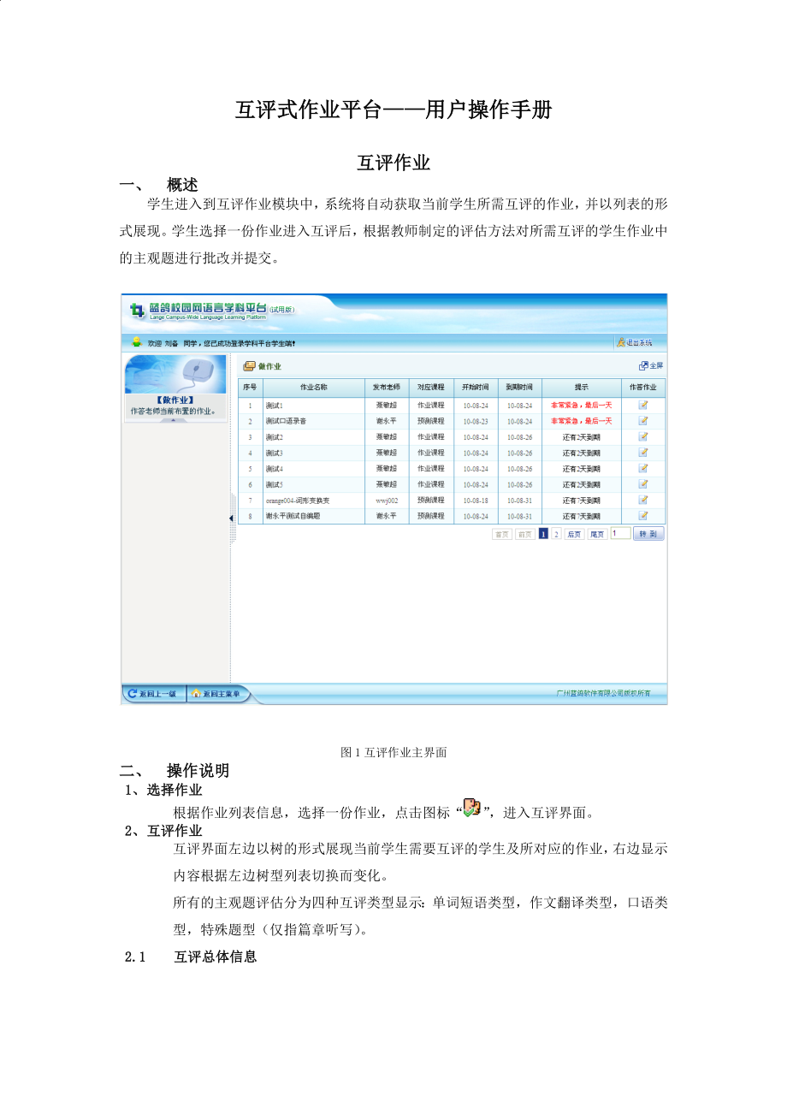
Task: Click answer icon for 测试3 row
Action: point(643,453)
